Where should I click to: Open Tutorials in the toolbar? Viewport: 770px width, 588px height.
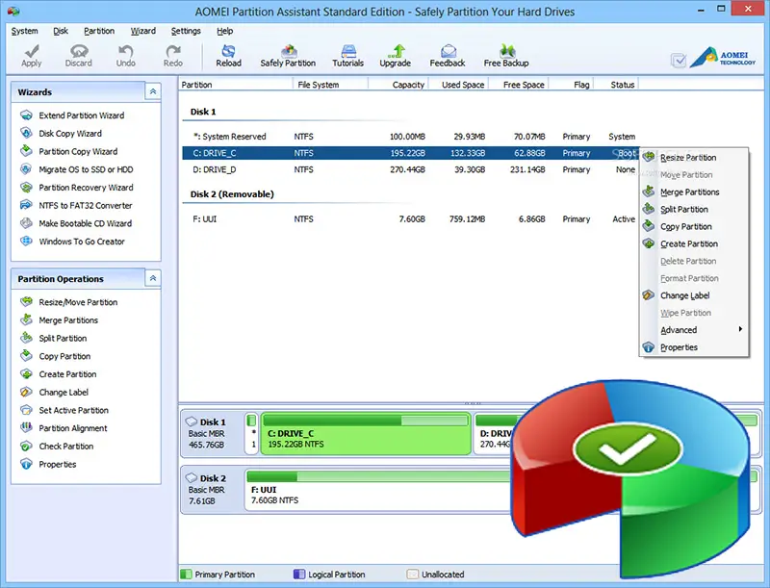[348, 55]
